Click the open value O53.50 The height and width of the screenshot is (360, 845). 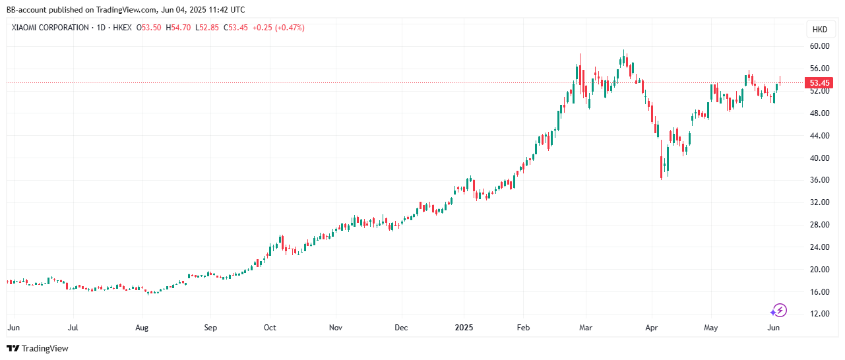pos(149,28)
